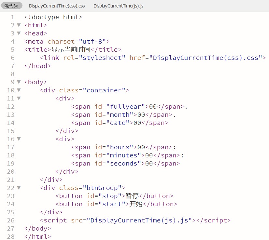The height and width of the screenshot is (240, 269).
Task: Click the meta tag on line 4
Action: click(x=67, y=41)
